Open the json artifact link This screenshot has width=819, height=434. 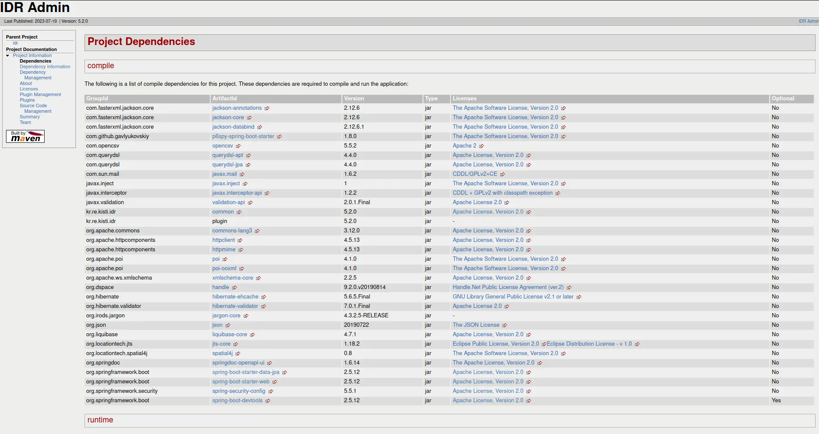point(218,325)
